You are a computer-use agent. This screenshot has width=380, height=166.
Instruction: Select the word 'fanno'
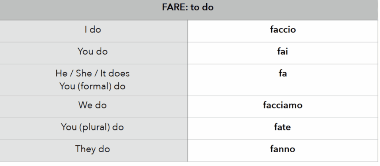283,149
